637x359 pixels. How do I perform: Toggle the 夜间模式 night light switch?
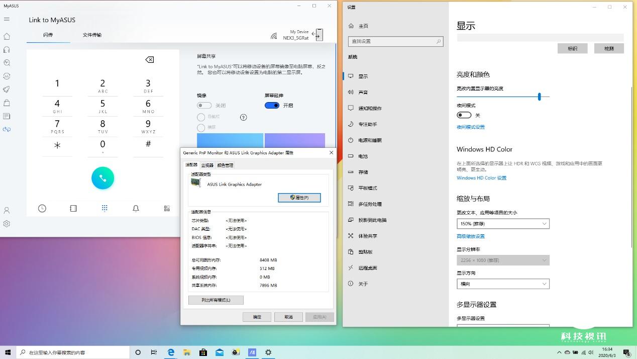(x=464, y=115)
